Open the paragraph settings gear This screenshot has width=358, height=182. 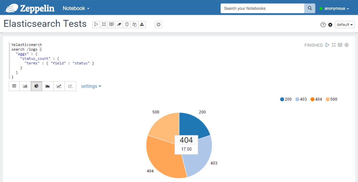(347, 45)
